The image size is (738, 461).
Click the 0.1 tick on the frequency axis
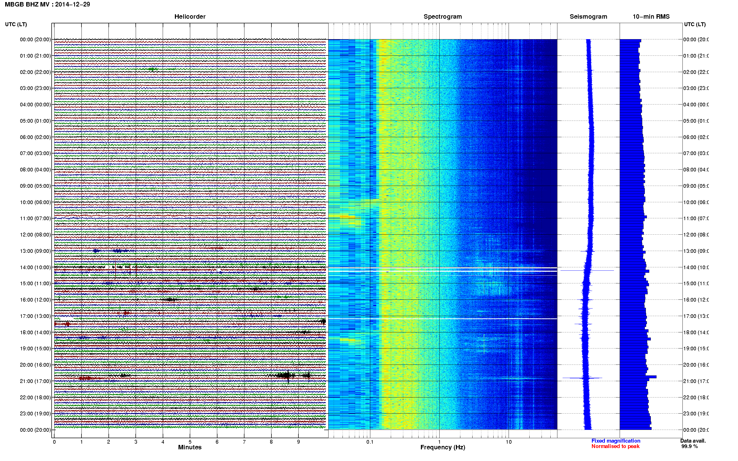click(x=370, y=442)
